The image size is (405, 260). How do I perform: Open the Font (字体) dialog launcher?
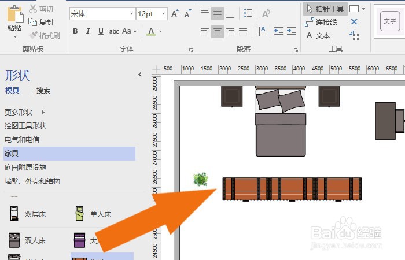pyautogui.click(x=191, y=50)
